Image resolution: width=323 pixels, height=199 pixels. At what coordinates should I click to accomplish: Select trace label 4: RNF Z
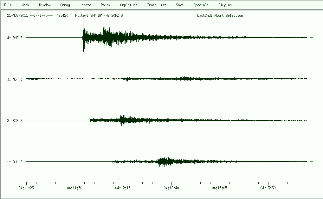pyautogui.click(x=15, y=38)
